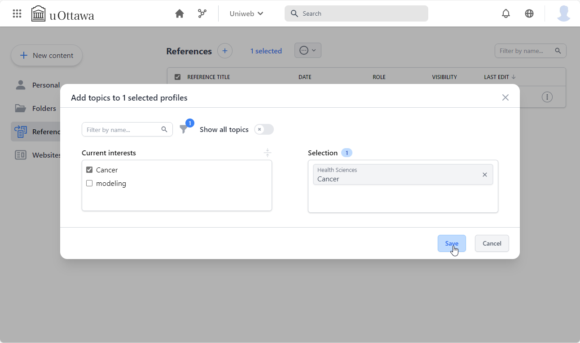The height and width of the screenshot is (343, 580).
Task: Open the References sidebar item
Action: [36, 132]
